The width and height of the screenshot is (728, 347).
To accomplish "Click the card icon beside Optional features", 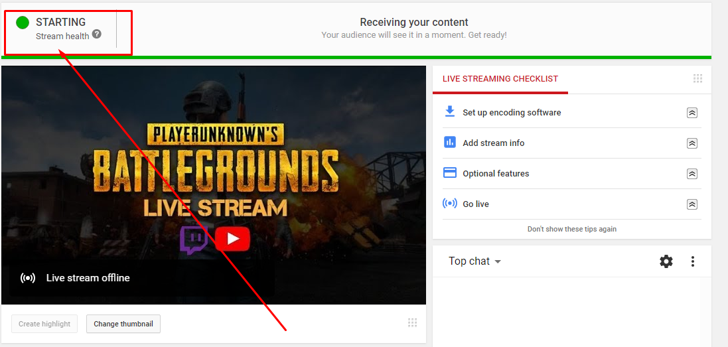I will pyautogui.click(x=449, y=173).
